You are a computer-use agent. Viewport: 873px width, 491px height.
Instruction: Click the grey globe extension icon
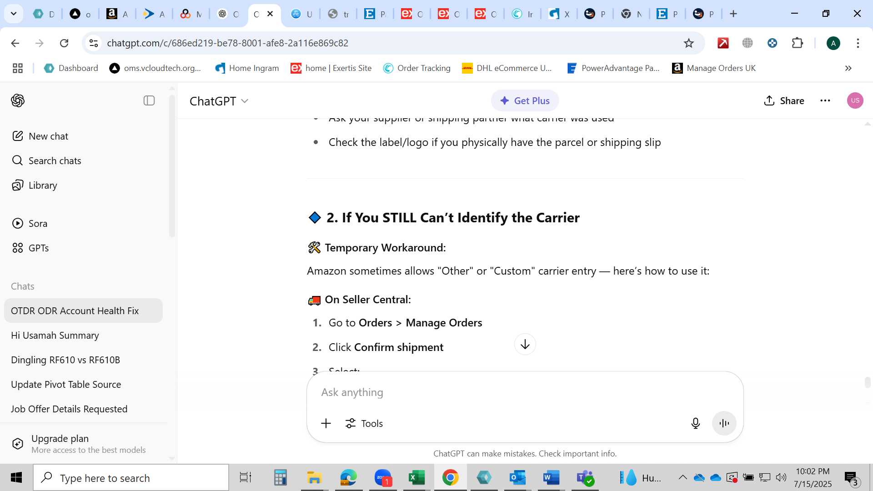point(748,43)
